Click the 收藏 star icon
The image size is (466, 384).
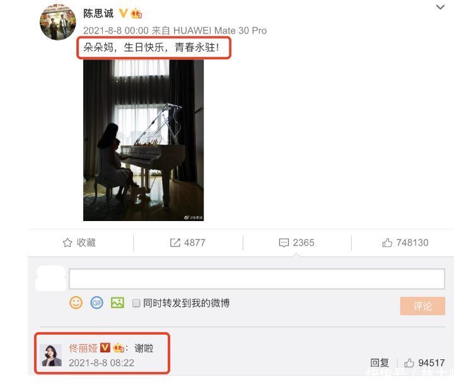pos(67,243)
